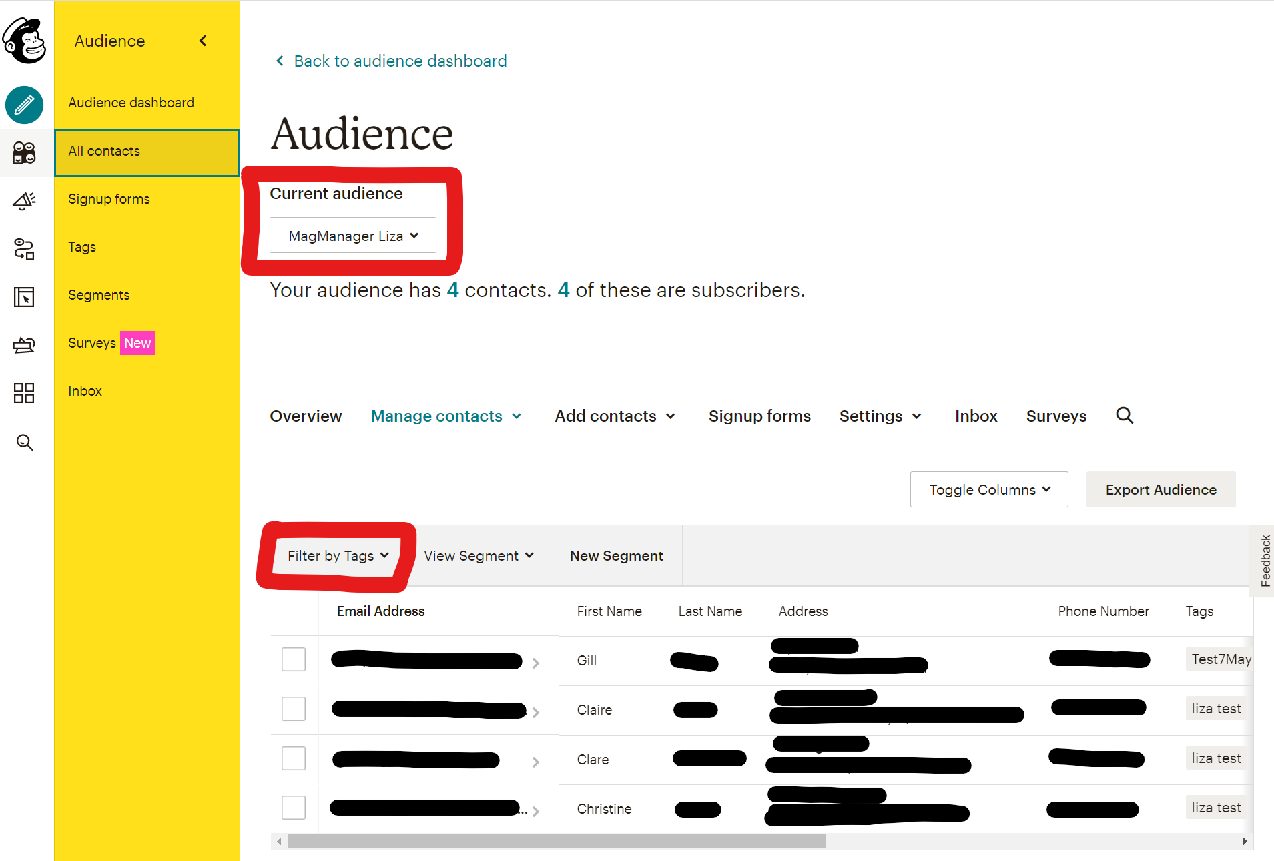Click the Mailchimp Freddie logo
Image resolution: width=1274 pixels, height=861 pixels.
pos(25,41)
